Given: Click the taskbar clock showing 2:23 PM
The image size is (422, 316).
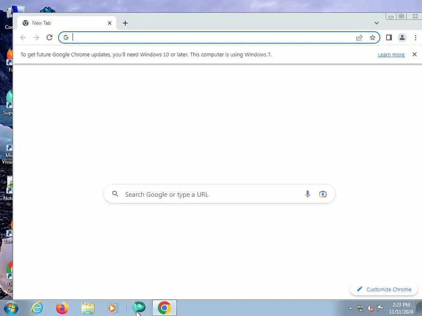Looking at the screenshot, I should pos(401,308).
